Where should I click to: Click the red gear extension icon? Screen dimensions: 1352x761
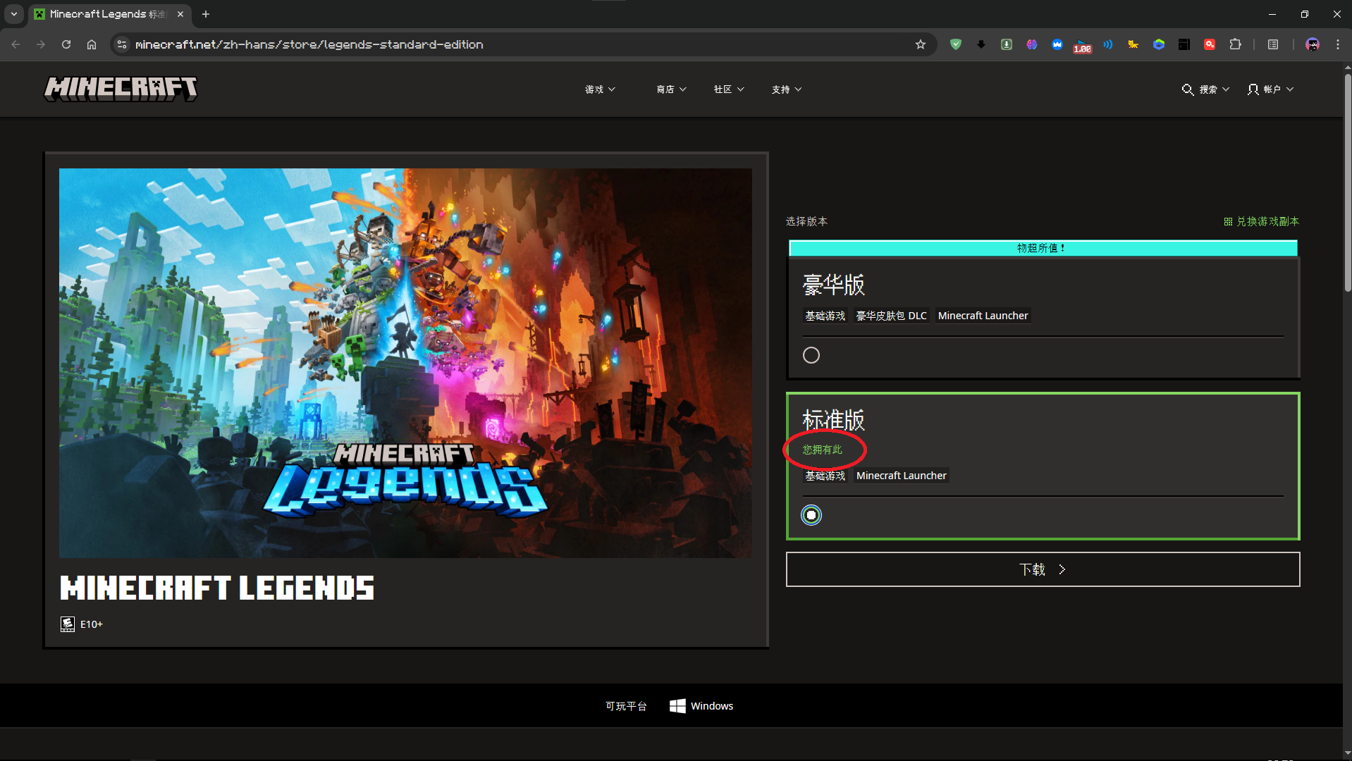pyautogui.click(x=1210, y=44)
